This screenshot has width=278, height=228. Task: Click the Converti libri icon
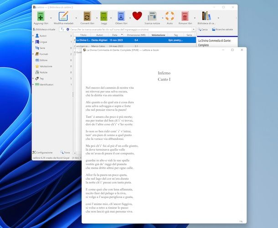point(86,17)
